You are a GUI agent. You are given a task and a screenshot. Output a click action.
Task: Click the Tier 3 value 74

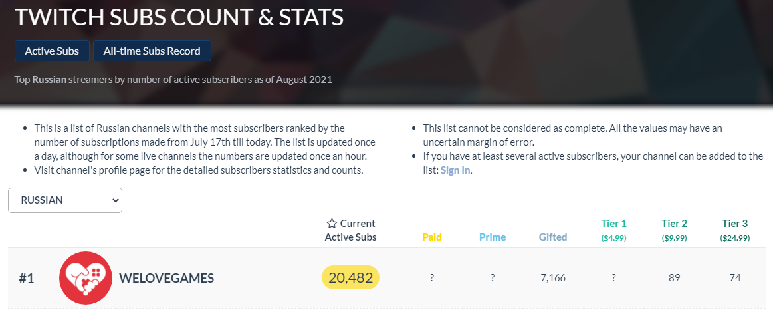pyautogui.click(x=734, y=278)
